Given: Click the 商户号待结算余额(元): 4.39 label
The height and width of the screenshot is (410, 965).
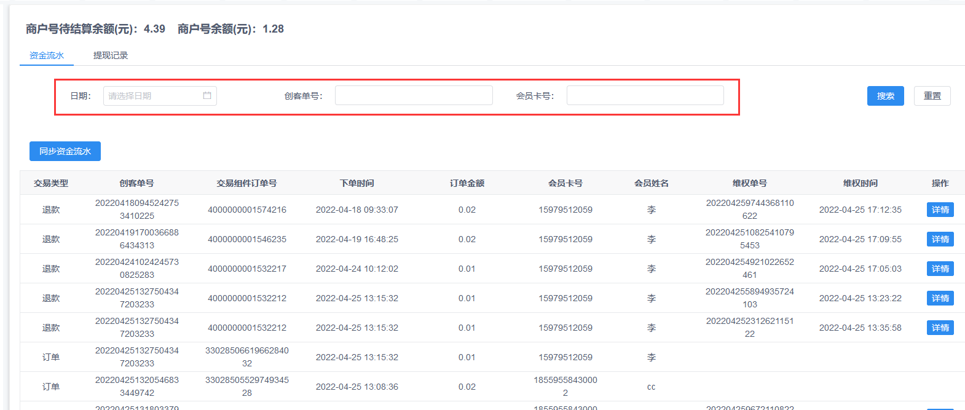Looking at the screenshot, I should click(x=95, y=29).
